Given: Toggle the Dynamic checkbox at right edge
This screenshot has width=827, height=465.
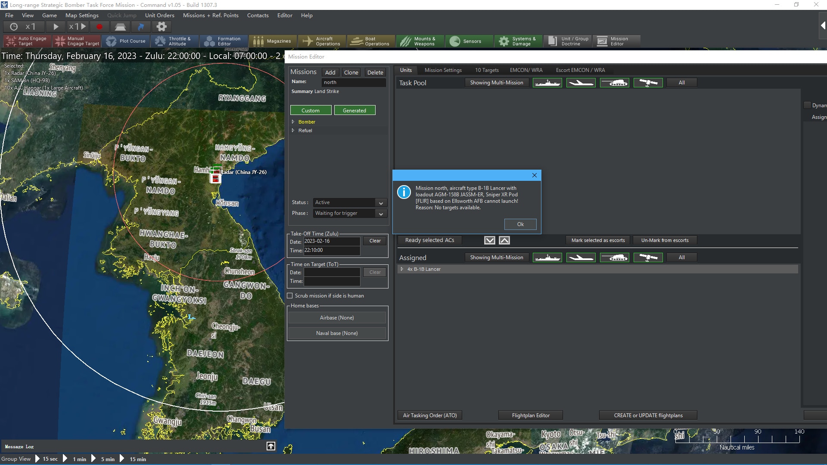Looking at the screenshot, I should pyautogui.click(x=807, y=105).
